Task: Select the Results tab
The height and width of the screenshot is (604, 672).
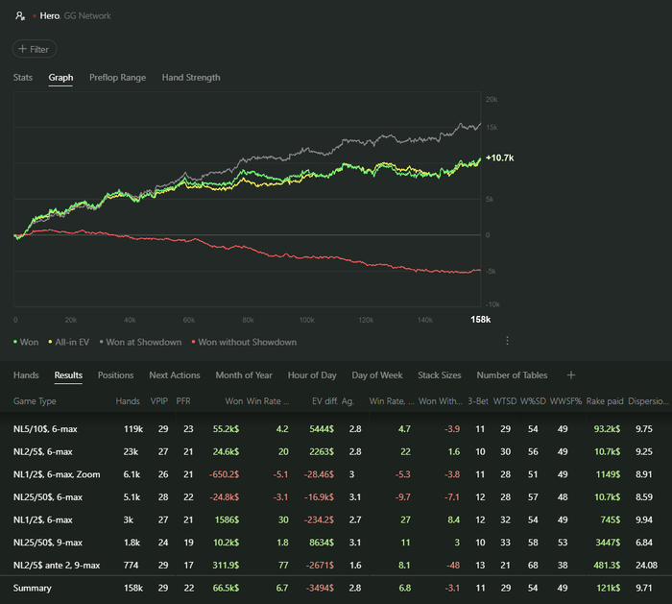Action: pyautogui.click(x=68, y=375)
